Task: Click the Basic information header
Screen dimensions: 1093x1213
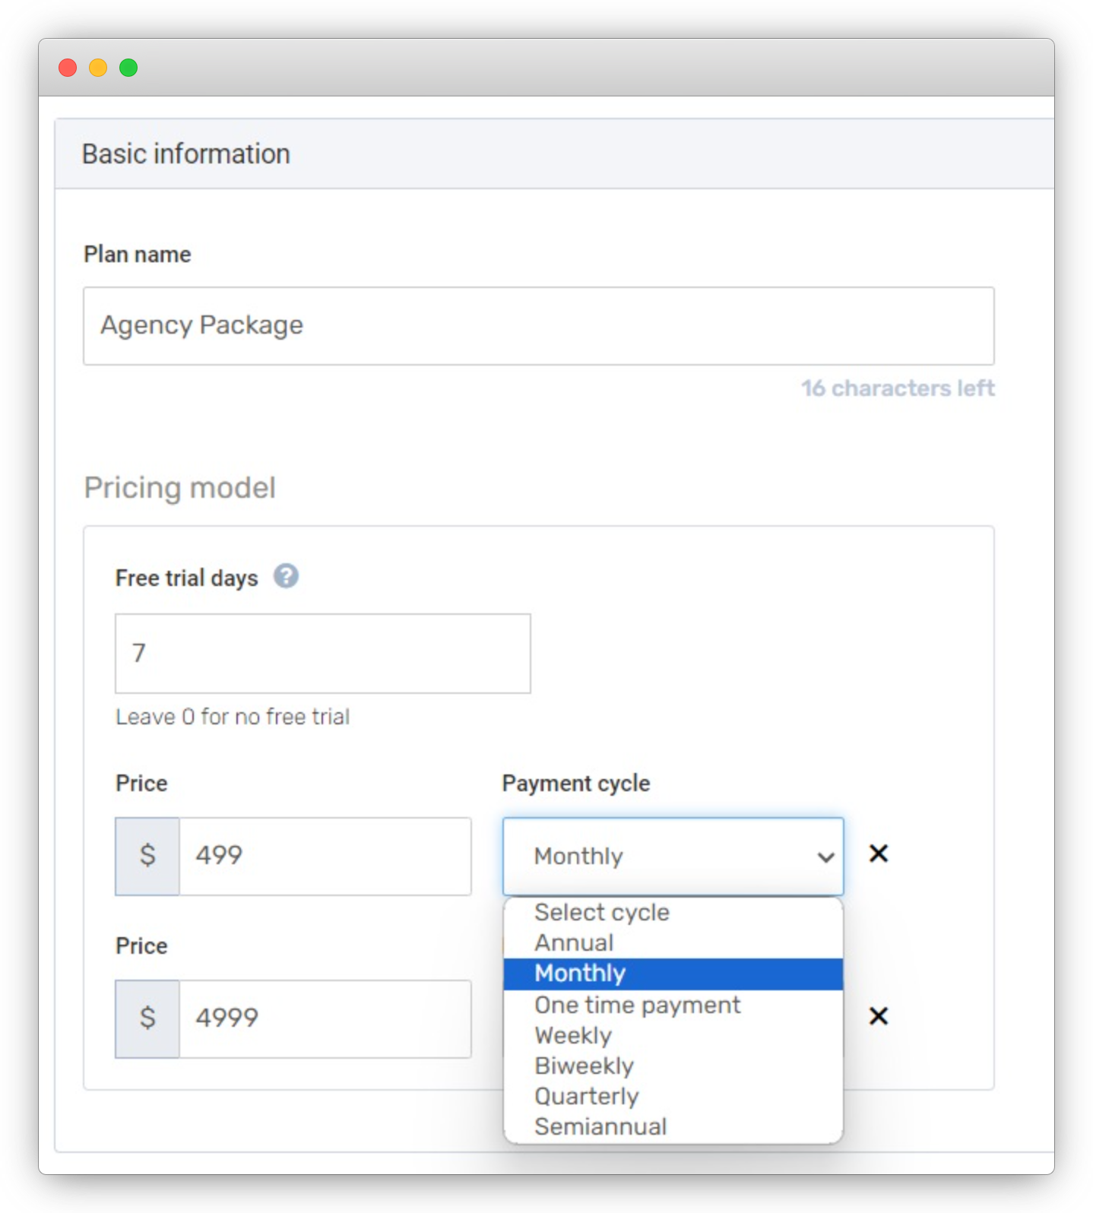Action: [x=186, y=154]
